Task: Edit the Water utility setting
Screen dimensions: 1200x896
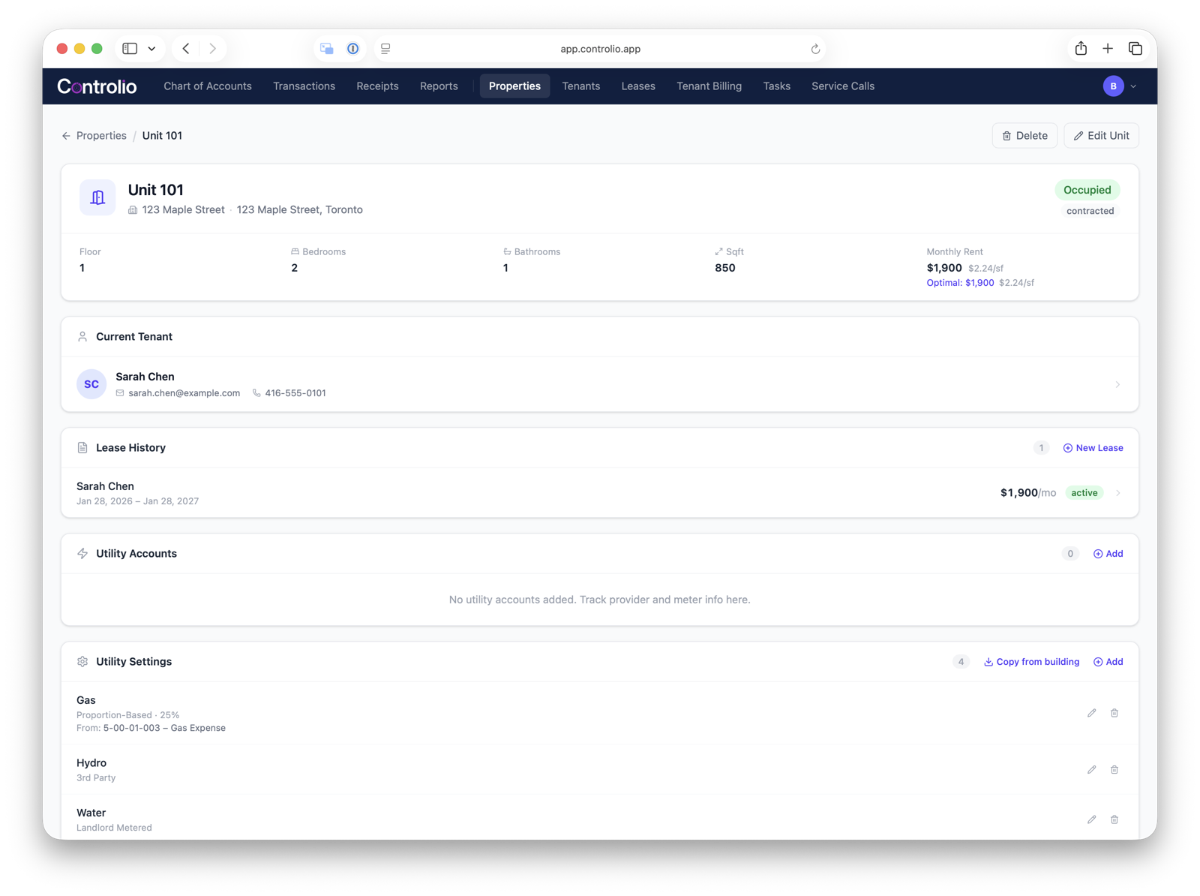Action: pos(1091,819)
